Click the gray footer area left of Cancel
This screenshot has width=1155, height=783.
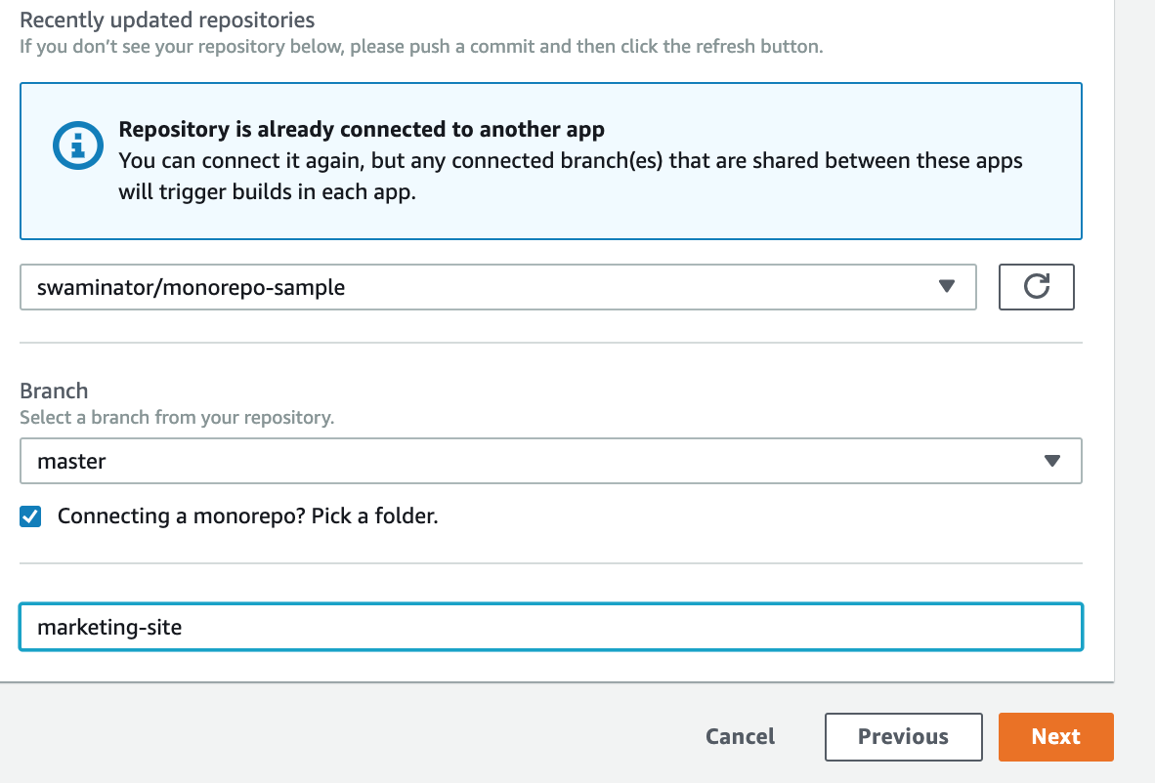click(x=342, y=736)
